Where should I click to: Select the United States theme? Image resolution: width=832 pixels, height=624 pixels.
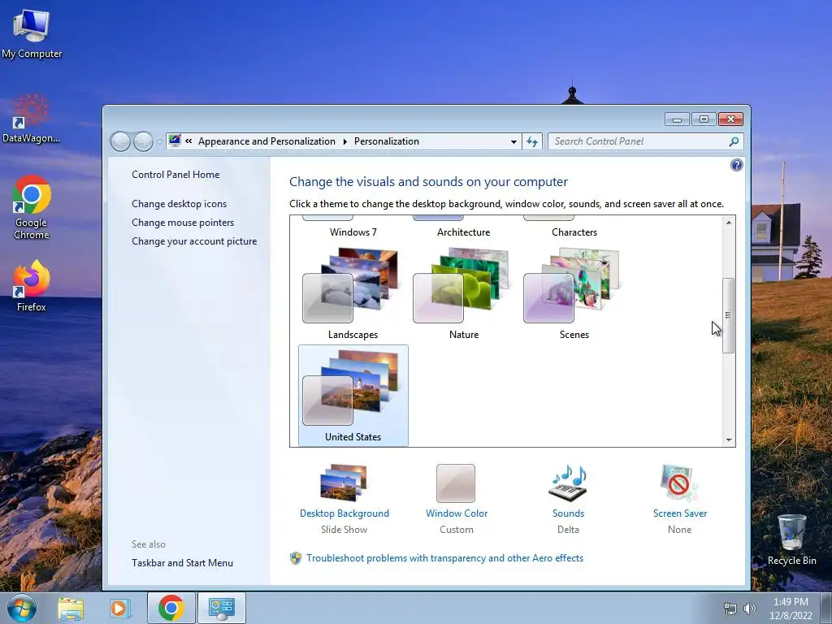353,396
